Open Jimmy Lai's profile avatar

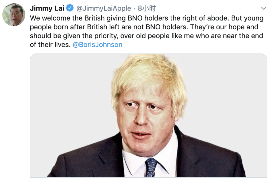click(14, 15)
